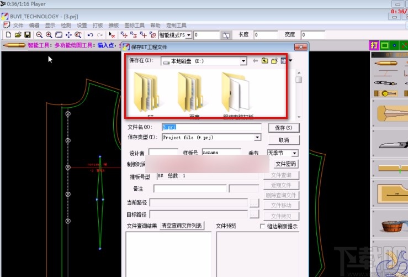Click the Align move tool icon
The image size is (408, 277).
pos(134,35)
